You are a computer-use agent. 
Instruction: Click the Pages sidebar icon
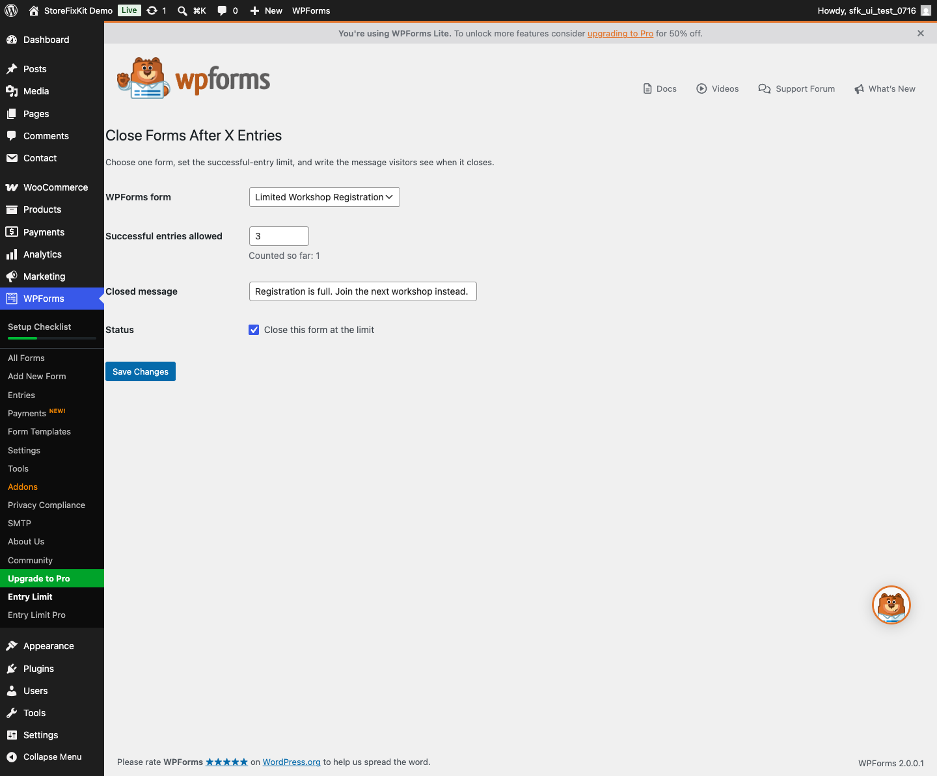click(12, 114)
